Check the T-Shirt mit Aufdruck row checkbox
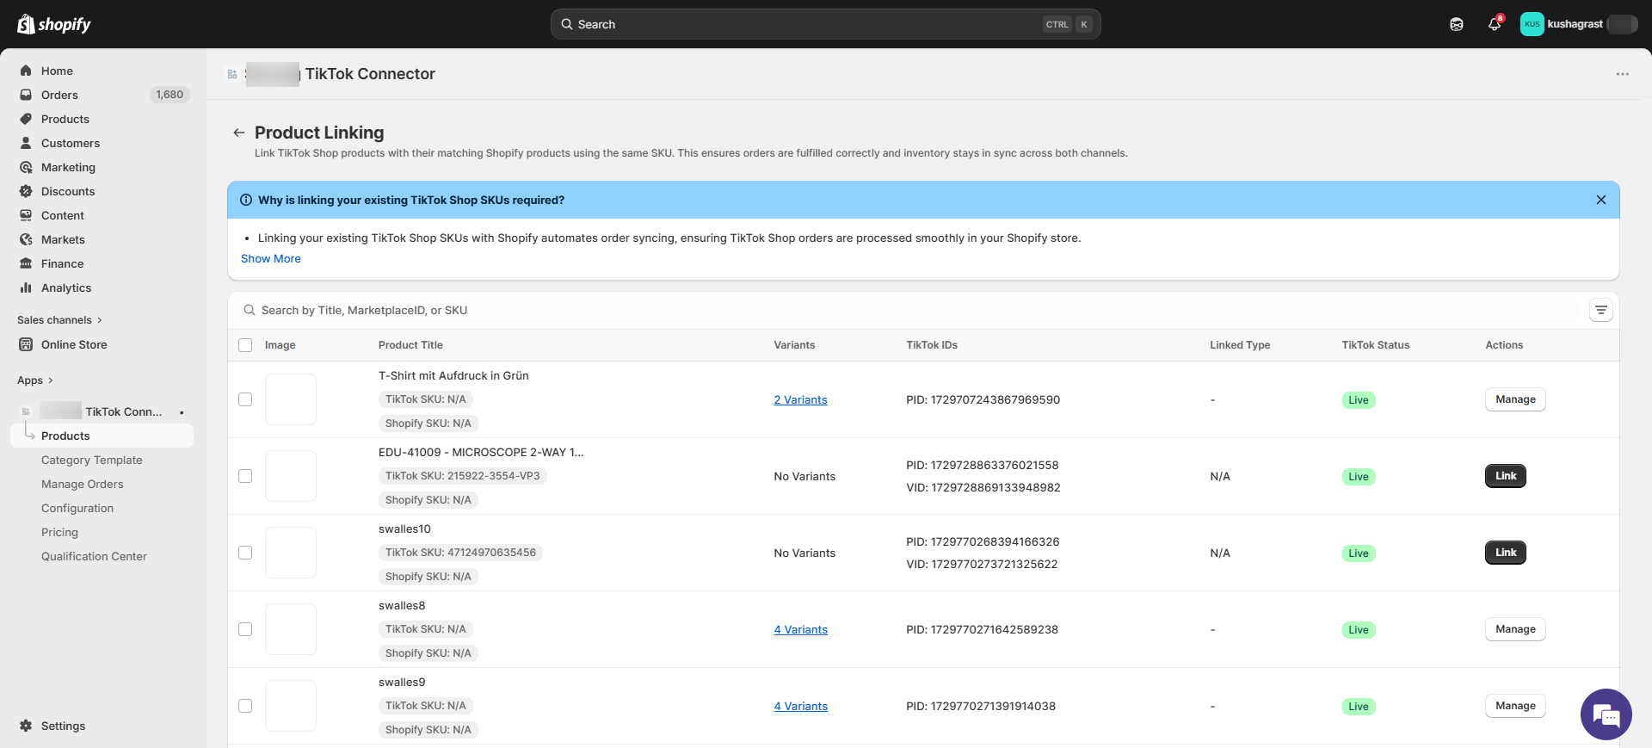The height and width of the screenshot is (748, 1652). click(245, 399)
